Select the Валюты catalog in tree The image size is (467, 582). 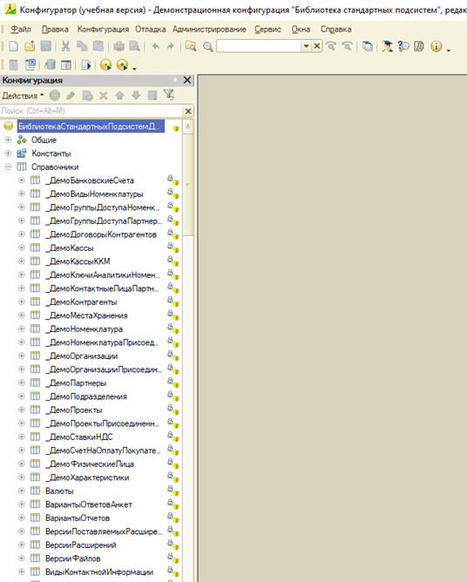[x=59, y=491]
